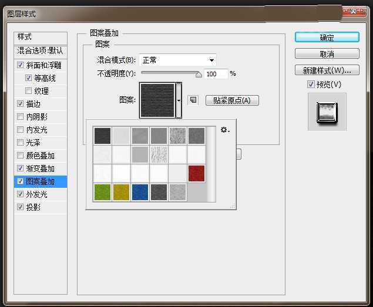
Task: Click the 不透明度 opacity slider handle
Action: (199, 75)
